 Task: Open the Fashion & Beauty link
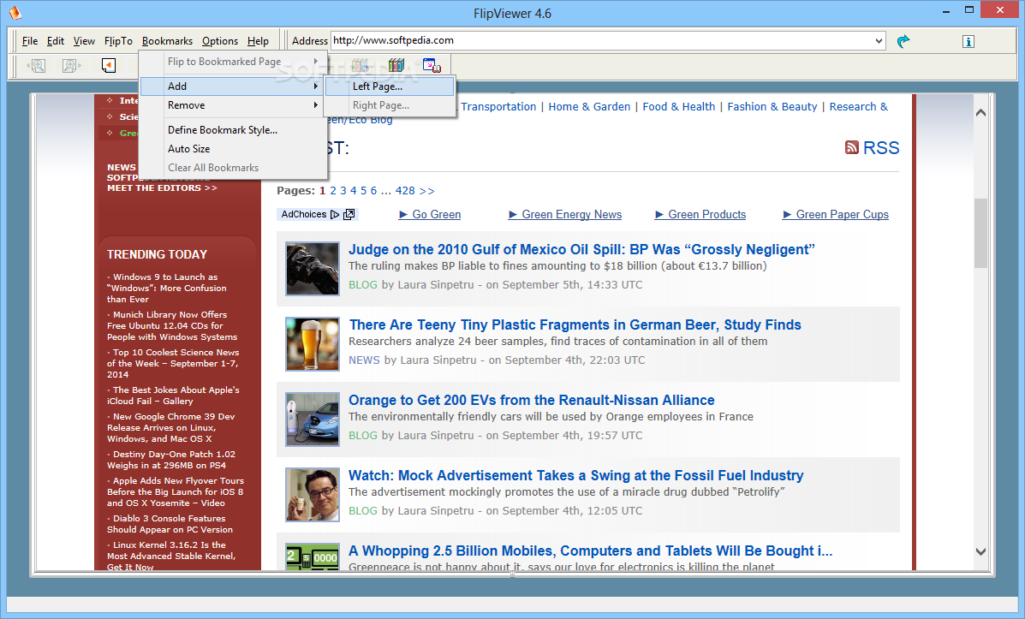[x=772, y=106]
